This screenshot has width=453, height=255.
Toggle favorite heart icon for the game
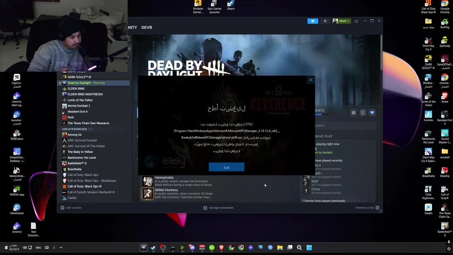[372, 113]
